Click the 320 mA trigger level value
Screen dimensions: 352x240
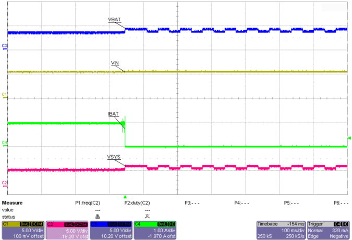341,230
